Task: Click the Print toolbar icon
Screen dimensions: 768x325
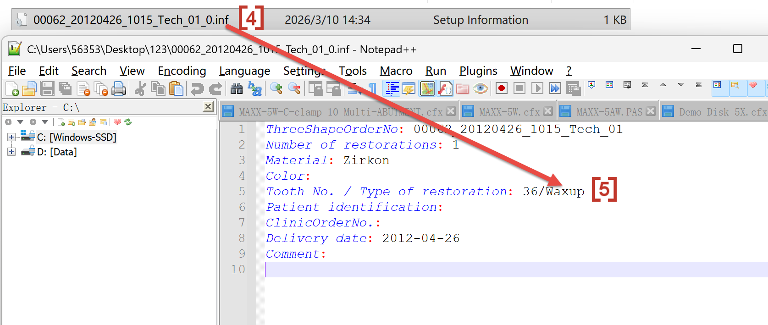Action: (x=119, y=88)
